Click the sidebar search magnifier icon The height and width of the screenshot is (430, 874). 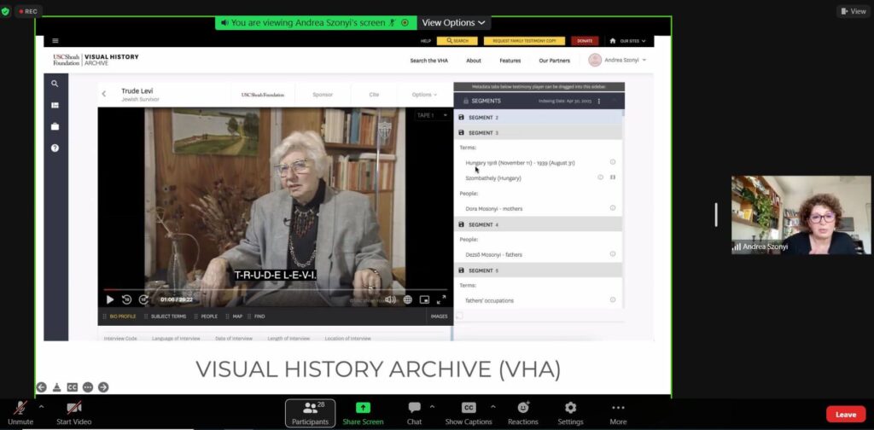tap(55, 84)
